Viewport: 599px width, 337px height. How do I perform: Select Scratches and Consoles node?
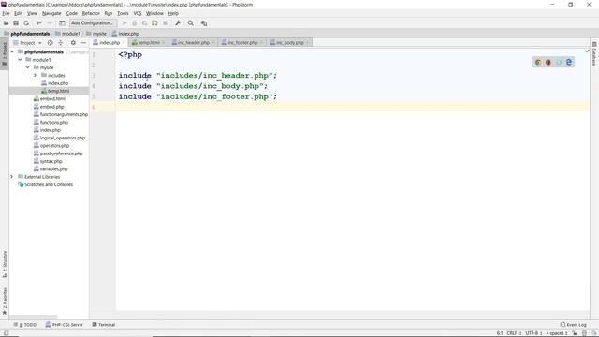click(x=46, y=184)
